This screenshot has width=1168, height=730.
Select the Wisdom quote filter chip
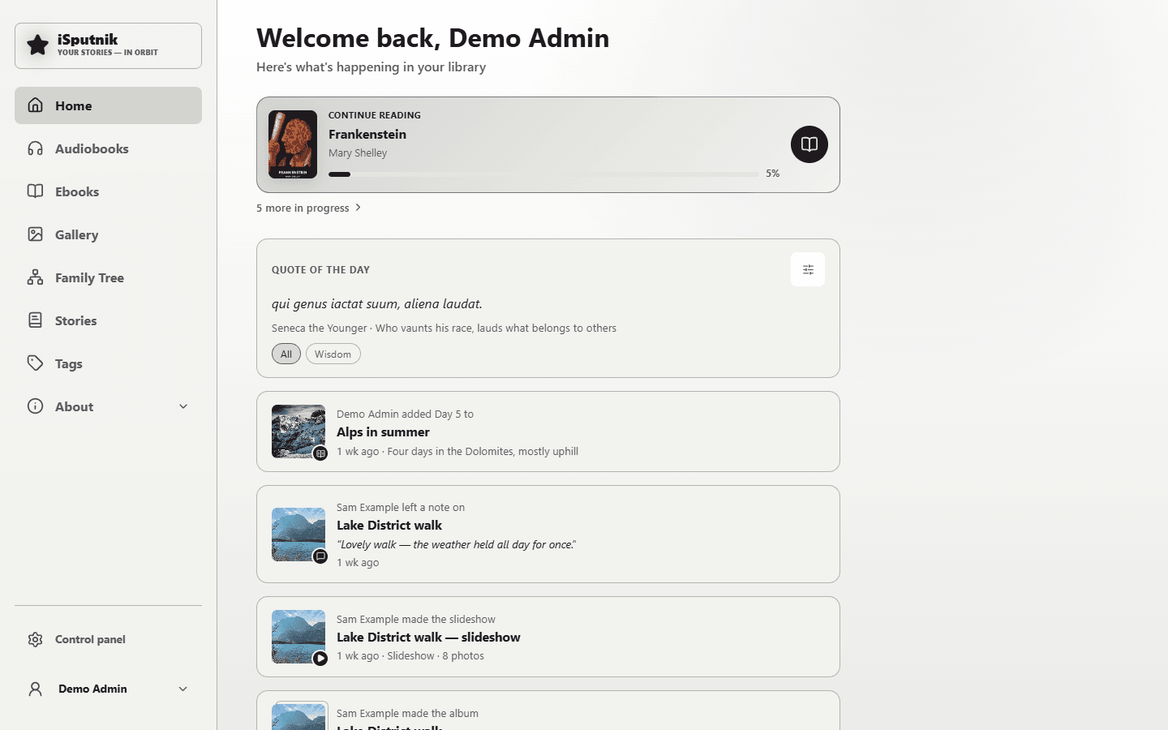(333, 354)
